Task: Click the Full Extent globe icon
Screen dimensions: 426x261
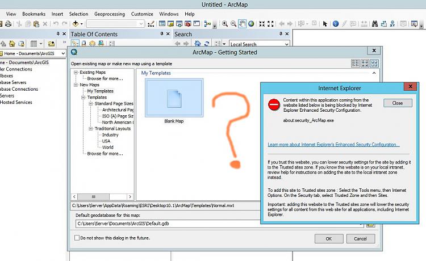Action: pyautogui.click(x=251, y=24)
